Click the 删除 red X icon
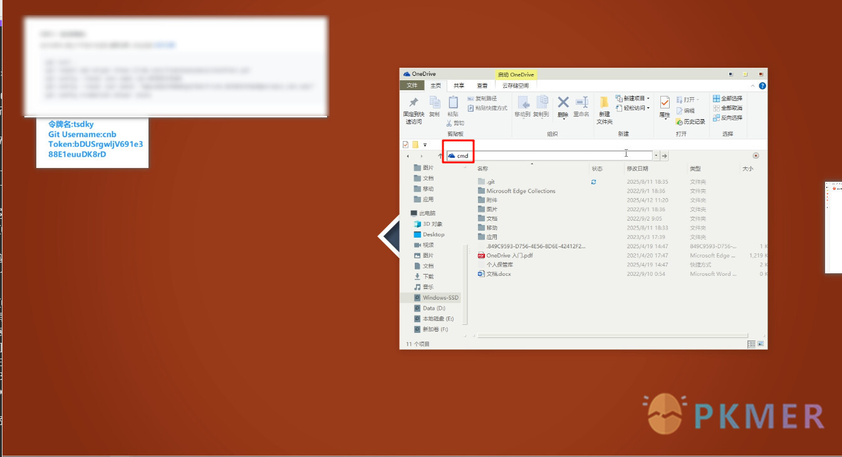 [563, 102]
